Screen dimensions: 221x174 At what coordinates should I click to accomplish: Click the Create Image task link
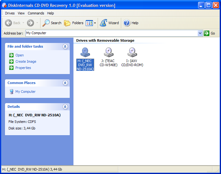26,61
